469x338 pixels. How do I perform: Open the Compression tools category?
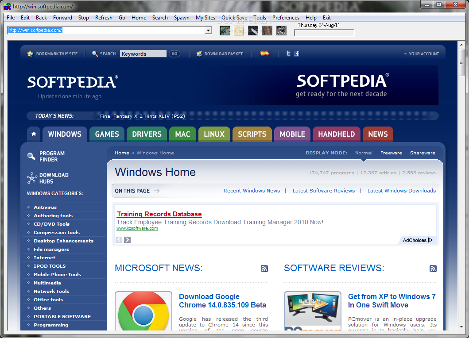(x=57, y=232)
